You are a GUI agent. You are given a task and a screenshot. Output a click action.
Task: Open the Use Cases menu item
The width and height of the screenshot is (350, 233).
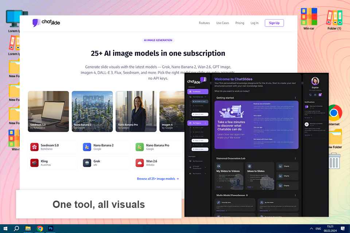(222, 23)
